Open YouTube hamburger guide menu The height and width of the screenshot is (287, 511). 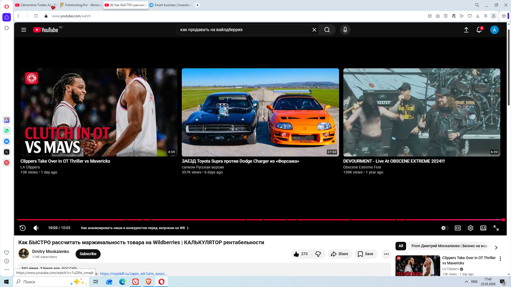point(24,30)
